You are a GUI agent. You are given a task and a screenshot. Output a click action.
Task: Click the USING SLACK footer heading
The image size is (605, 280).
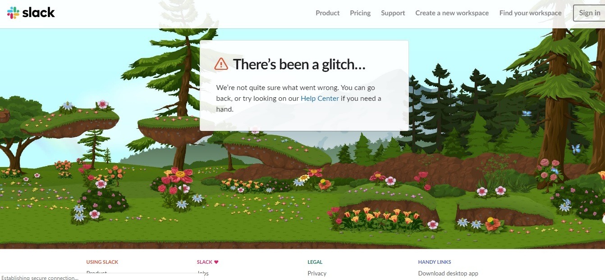(102, 262)
